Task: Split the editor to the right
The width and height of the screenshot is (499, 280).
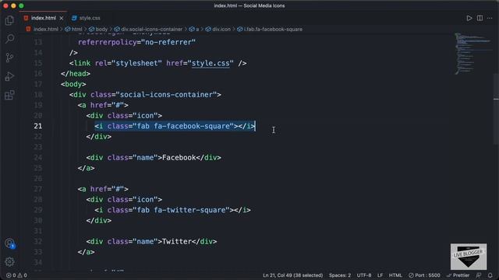Action: [x=480, y=18]
